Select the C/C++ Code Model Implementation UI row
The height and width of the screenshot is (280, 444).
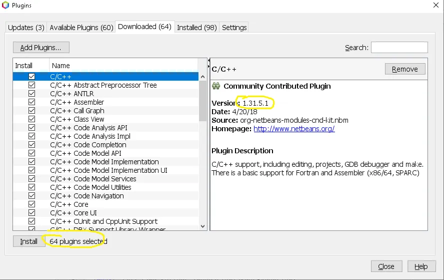[105, 170]
